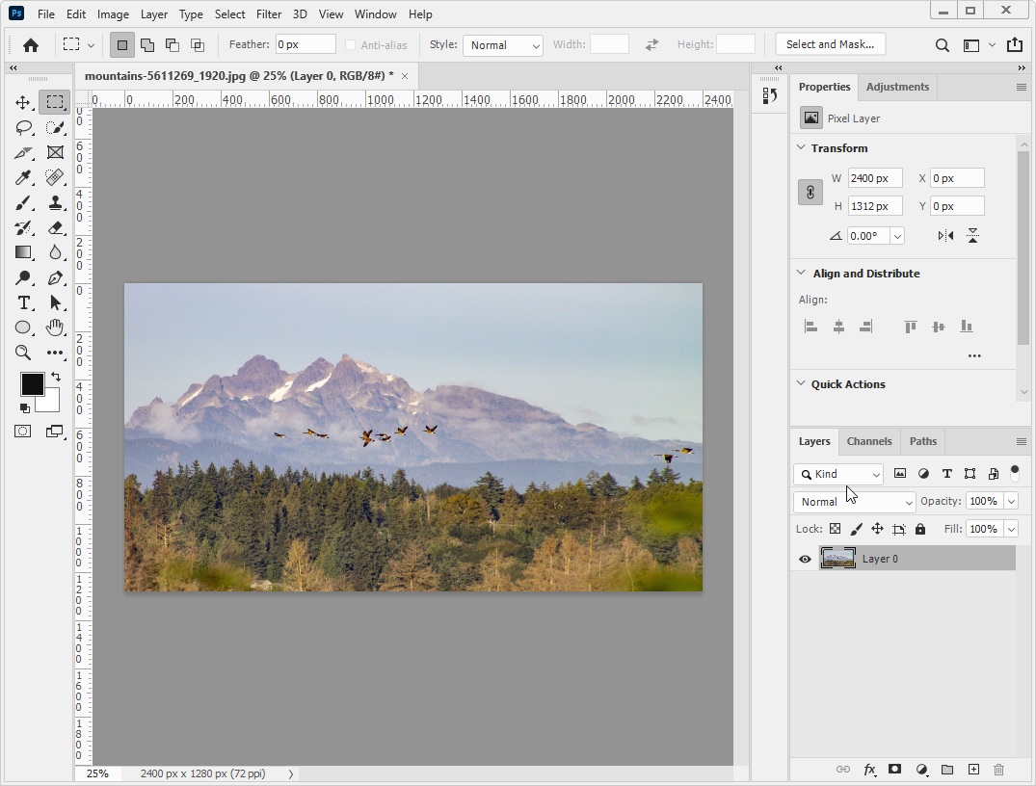Select the Path Selection tool
The image size is (1036, 786).
coord(56,302)
